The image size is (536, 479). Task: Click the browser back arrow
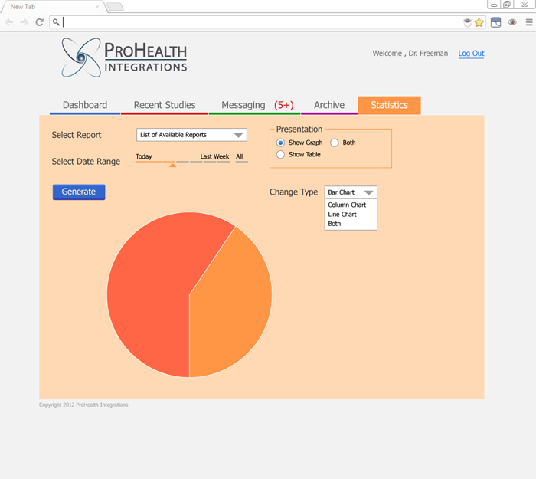pyautogui.click(x=9, y=22)
